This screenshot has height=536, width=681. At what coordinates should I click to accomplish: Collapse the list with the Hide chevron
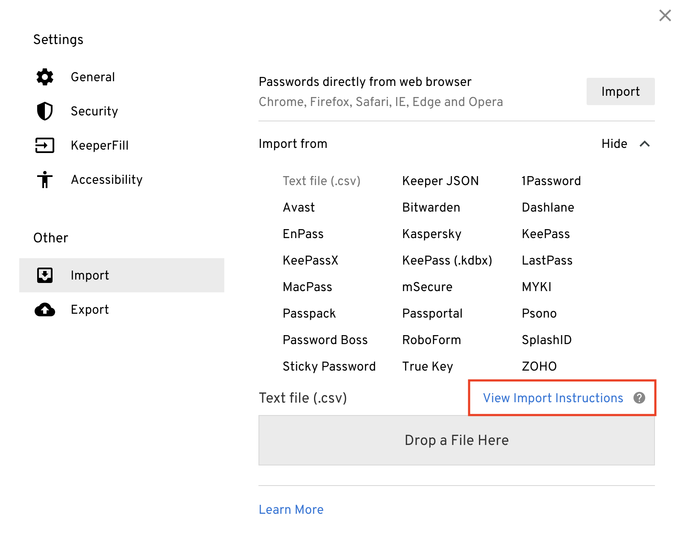[645, 144]
